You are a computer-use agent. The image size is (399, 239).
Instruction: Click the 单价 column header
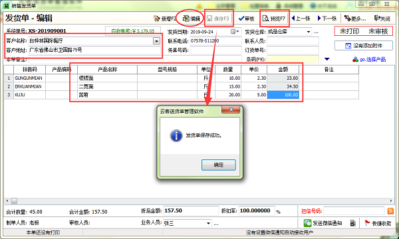(x=254, y=69)
